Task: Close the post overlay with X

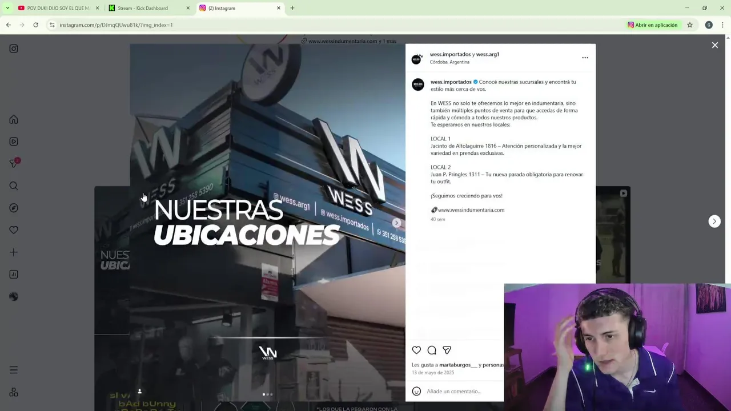Action: click(714, 45)
